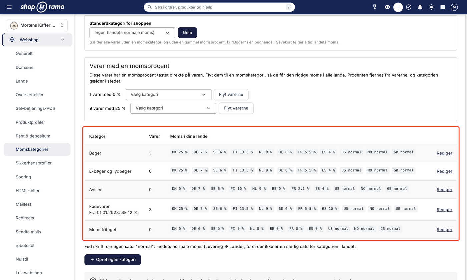Open the hamburger menu icon
This screenshot has height=280, width=467.
pyautogui.click(x=9, y=7)
